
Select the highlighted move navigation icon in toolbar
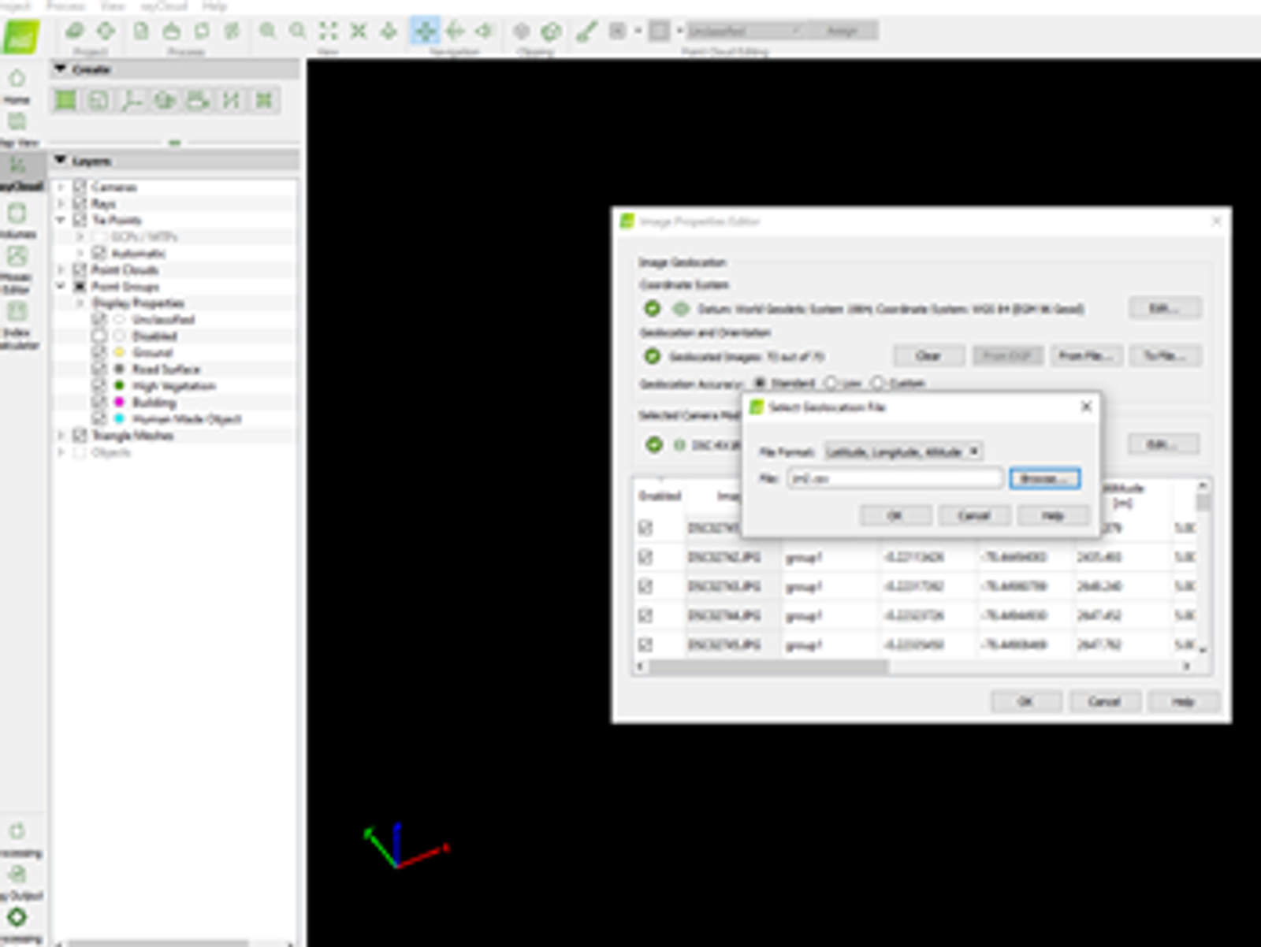tap(425, 32)
